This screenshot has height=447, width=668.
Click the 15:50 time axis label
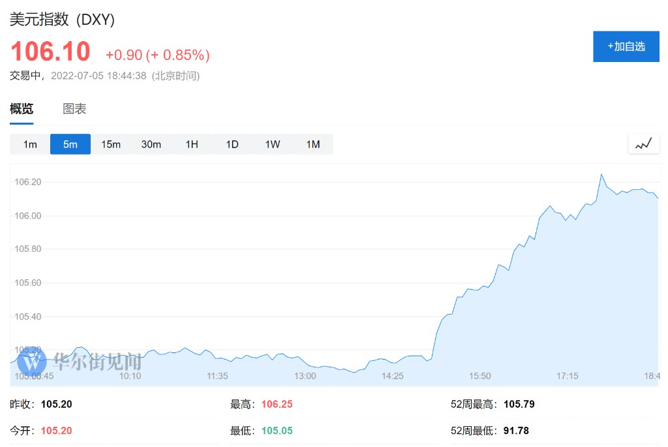click(479, 377)
